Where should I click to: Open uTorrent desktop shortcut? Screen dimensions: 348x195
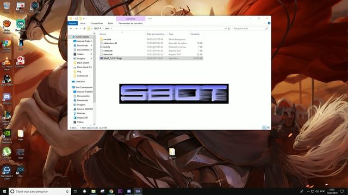7,153
